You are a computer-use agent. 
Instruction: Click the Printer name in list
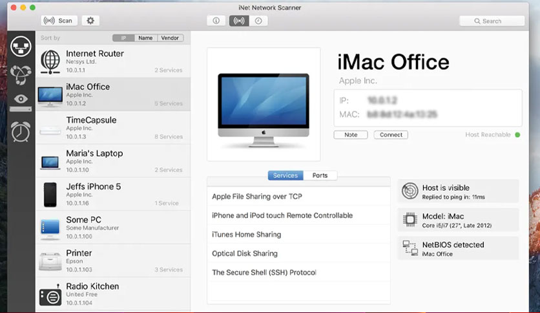pos(79,253)
